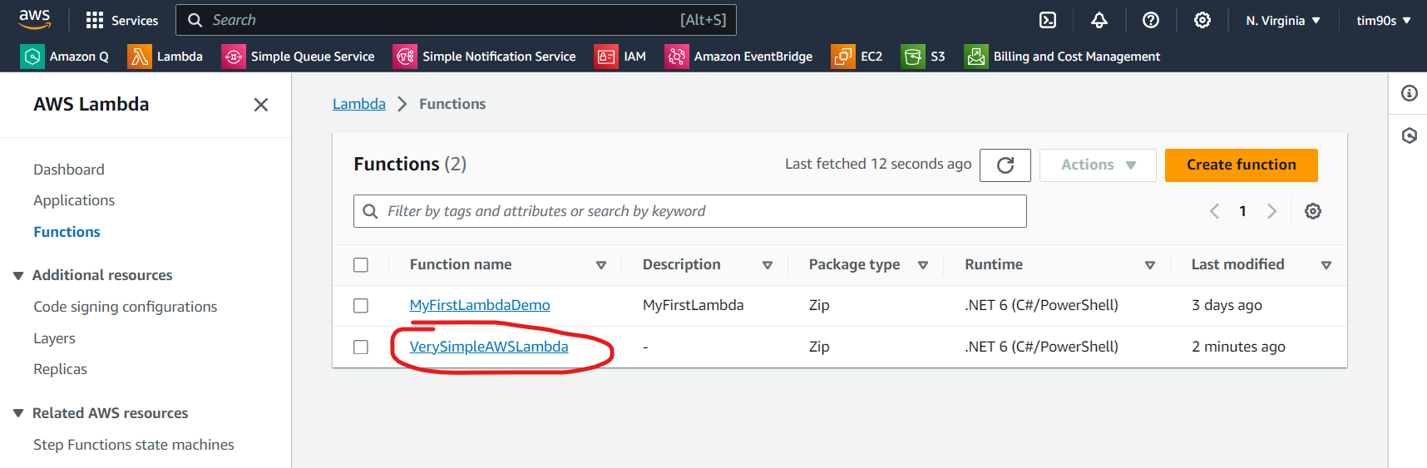Click the Lambda shortcut icon

pos(140,57)
